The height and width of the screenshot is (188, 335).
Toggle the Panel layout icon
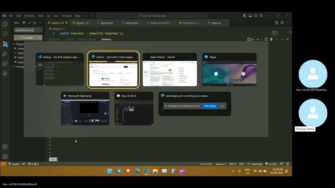(250, 16)
